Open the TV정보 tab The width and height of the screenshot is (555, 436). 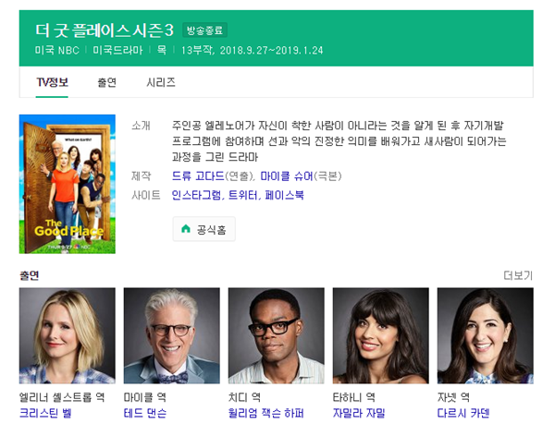[x=52, y=82]
